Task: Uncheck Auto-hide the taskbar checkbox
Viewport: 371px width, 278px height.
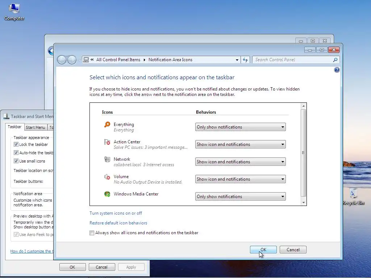Action: click(x=16, y=153)
